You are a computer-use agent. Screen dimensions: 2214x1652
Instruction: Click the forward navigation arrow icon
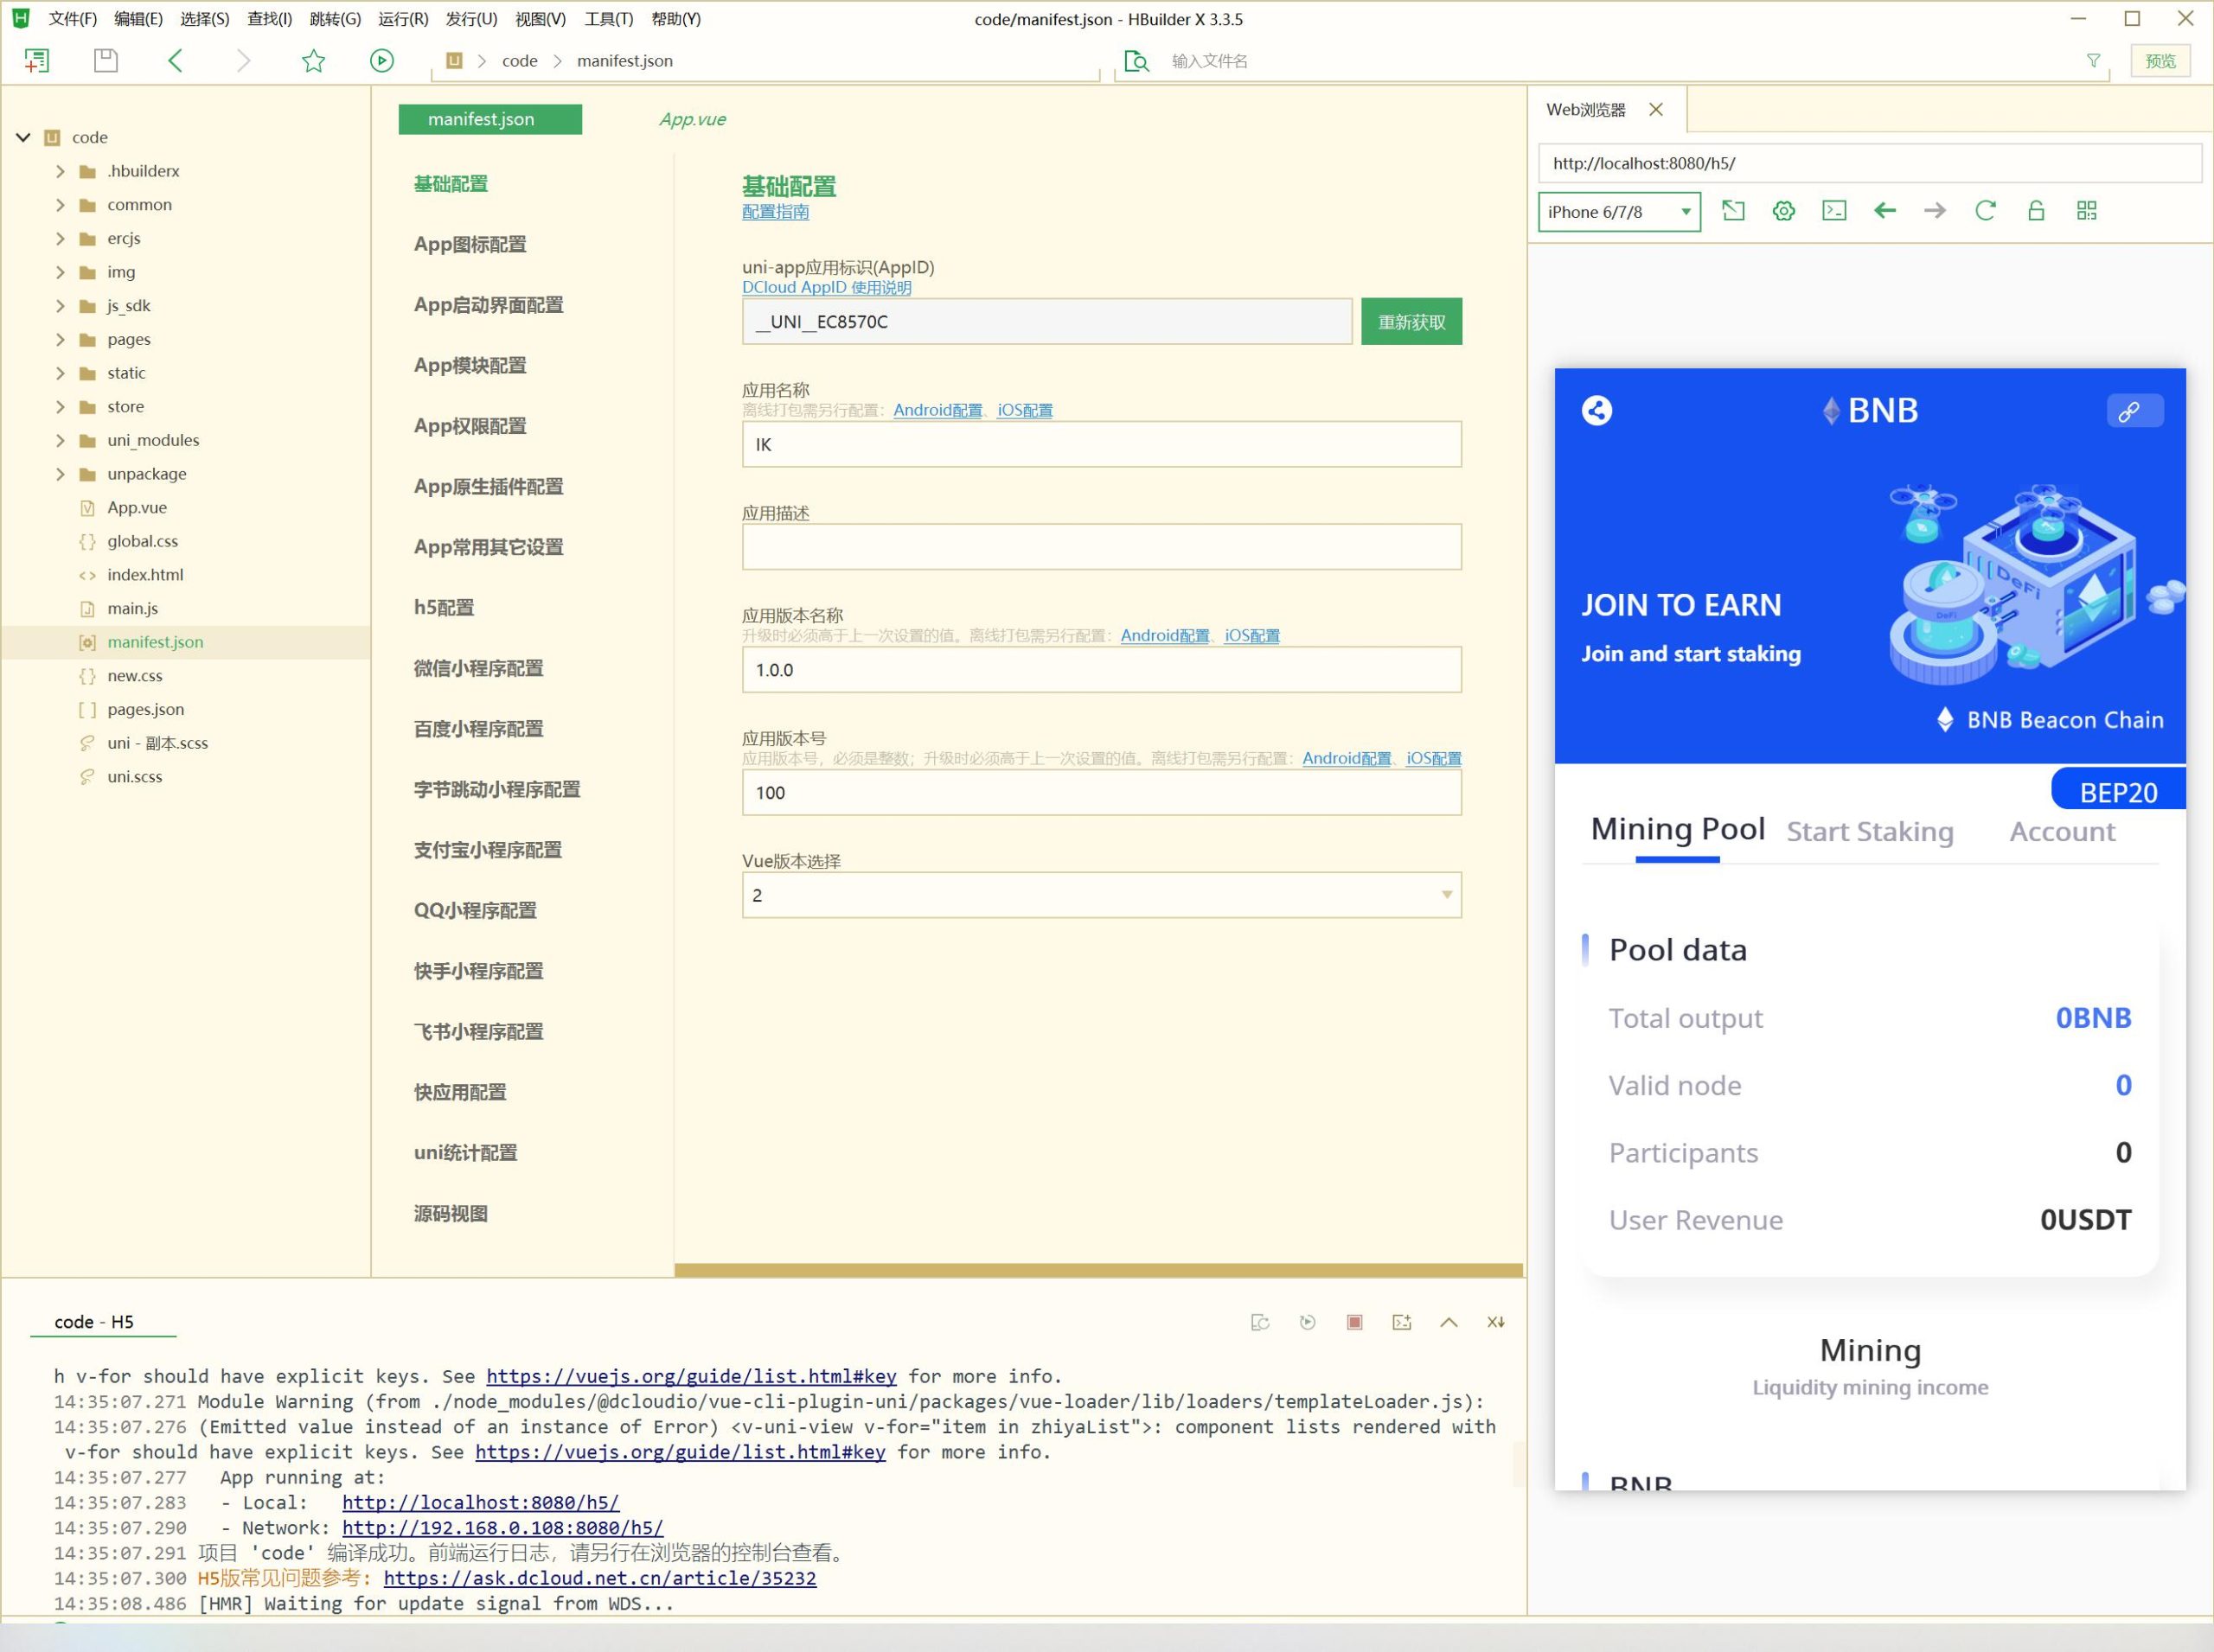[1935, 210]
